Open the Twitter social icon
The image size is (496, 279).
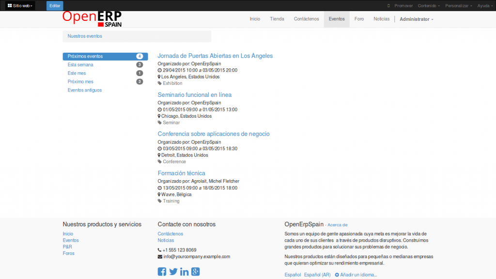[x=173, y=271]
